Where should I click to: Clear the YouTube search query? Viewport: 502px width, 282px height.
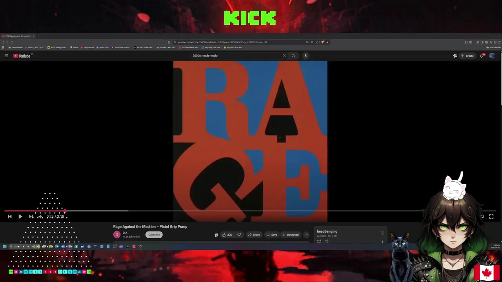[x=284, y=56]
